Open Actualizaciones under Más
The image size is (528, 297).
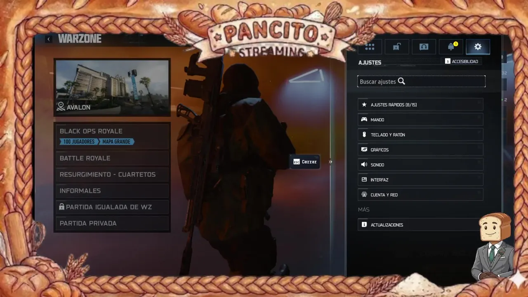(x=420, y=225)
